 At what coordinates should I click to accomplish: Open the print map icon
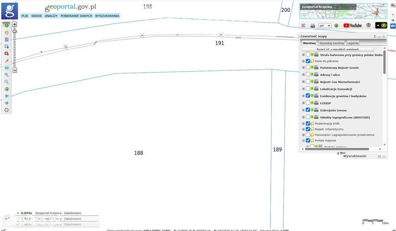[x=312, y=26]
